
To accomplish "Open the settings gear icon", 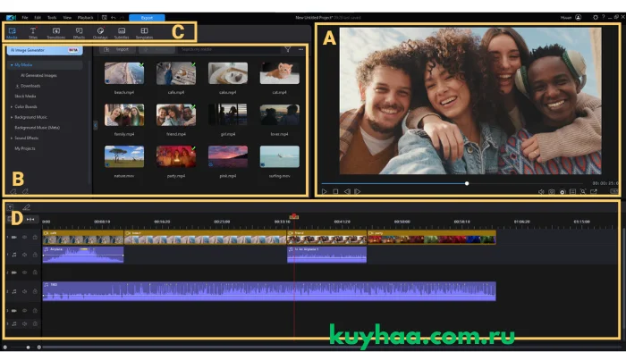I will pyautogui.click(x=596, y=18).
